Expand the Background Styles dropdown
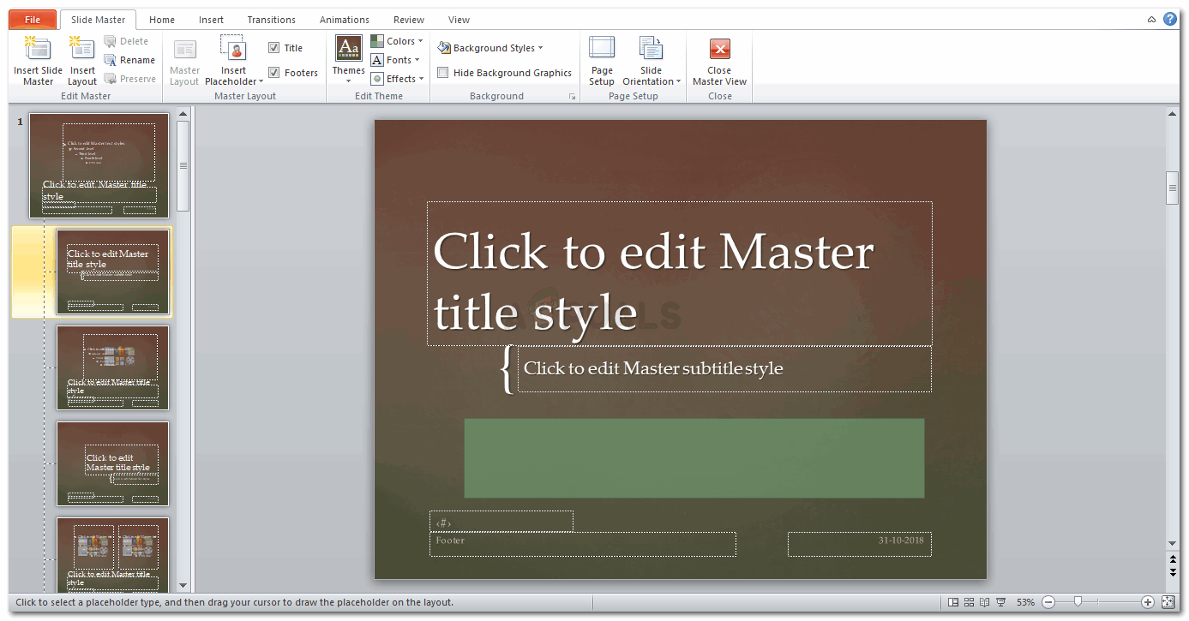Viewport: 1189px width, 621px height. [492, 48]
